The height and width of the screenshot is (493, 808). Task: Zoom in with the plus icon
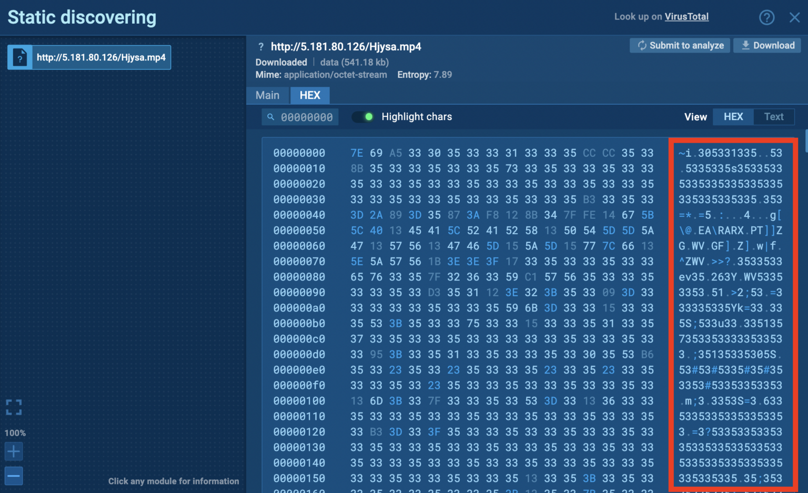[x=14, y=451]
